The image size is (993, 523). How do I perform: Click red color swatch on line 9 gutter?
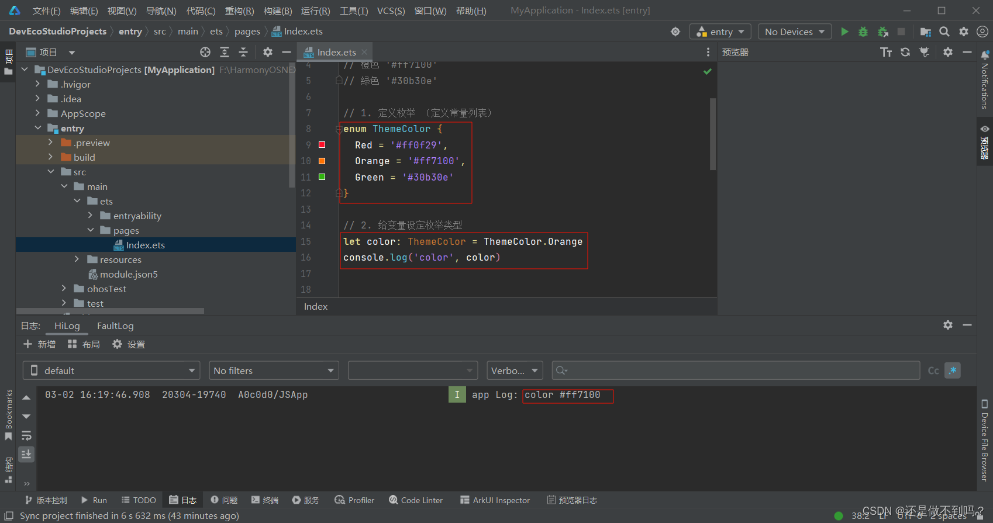tap(322, 144)
